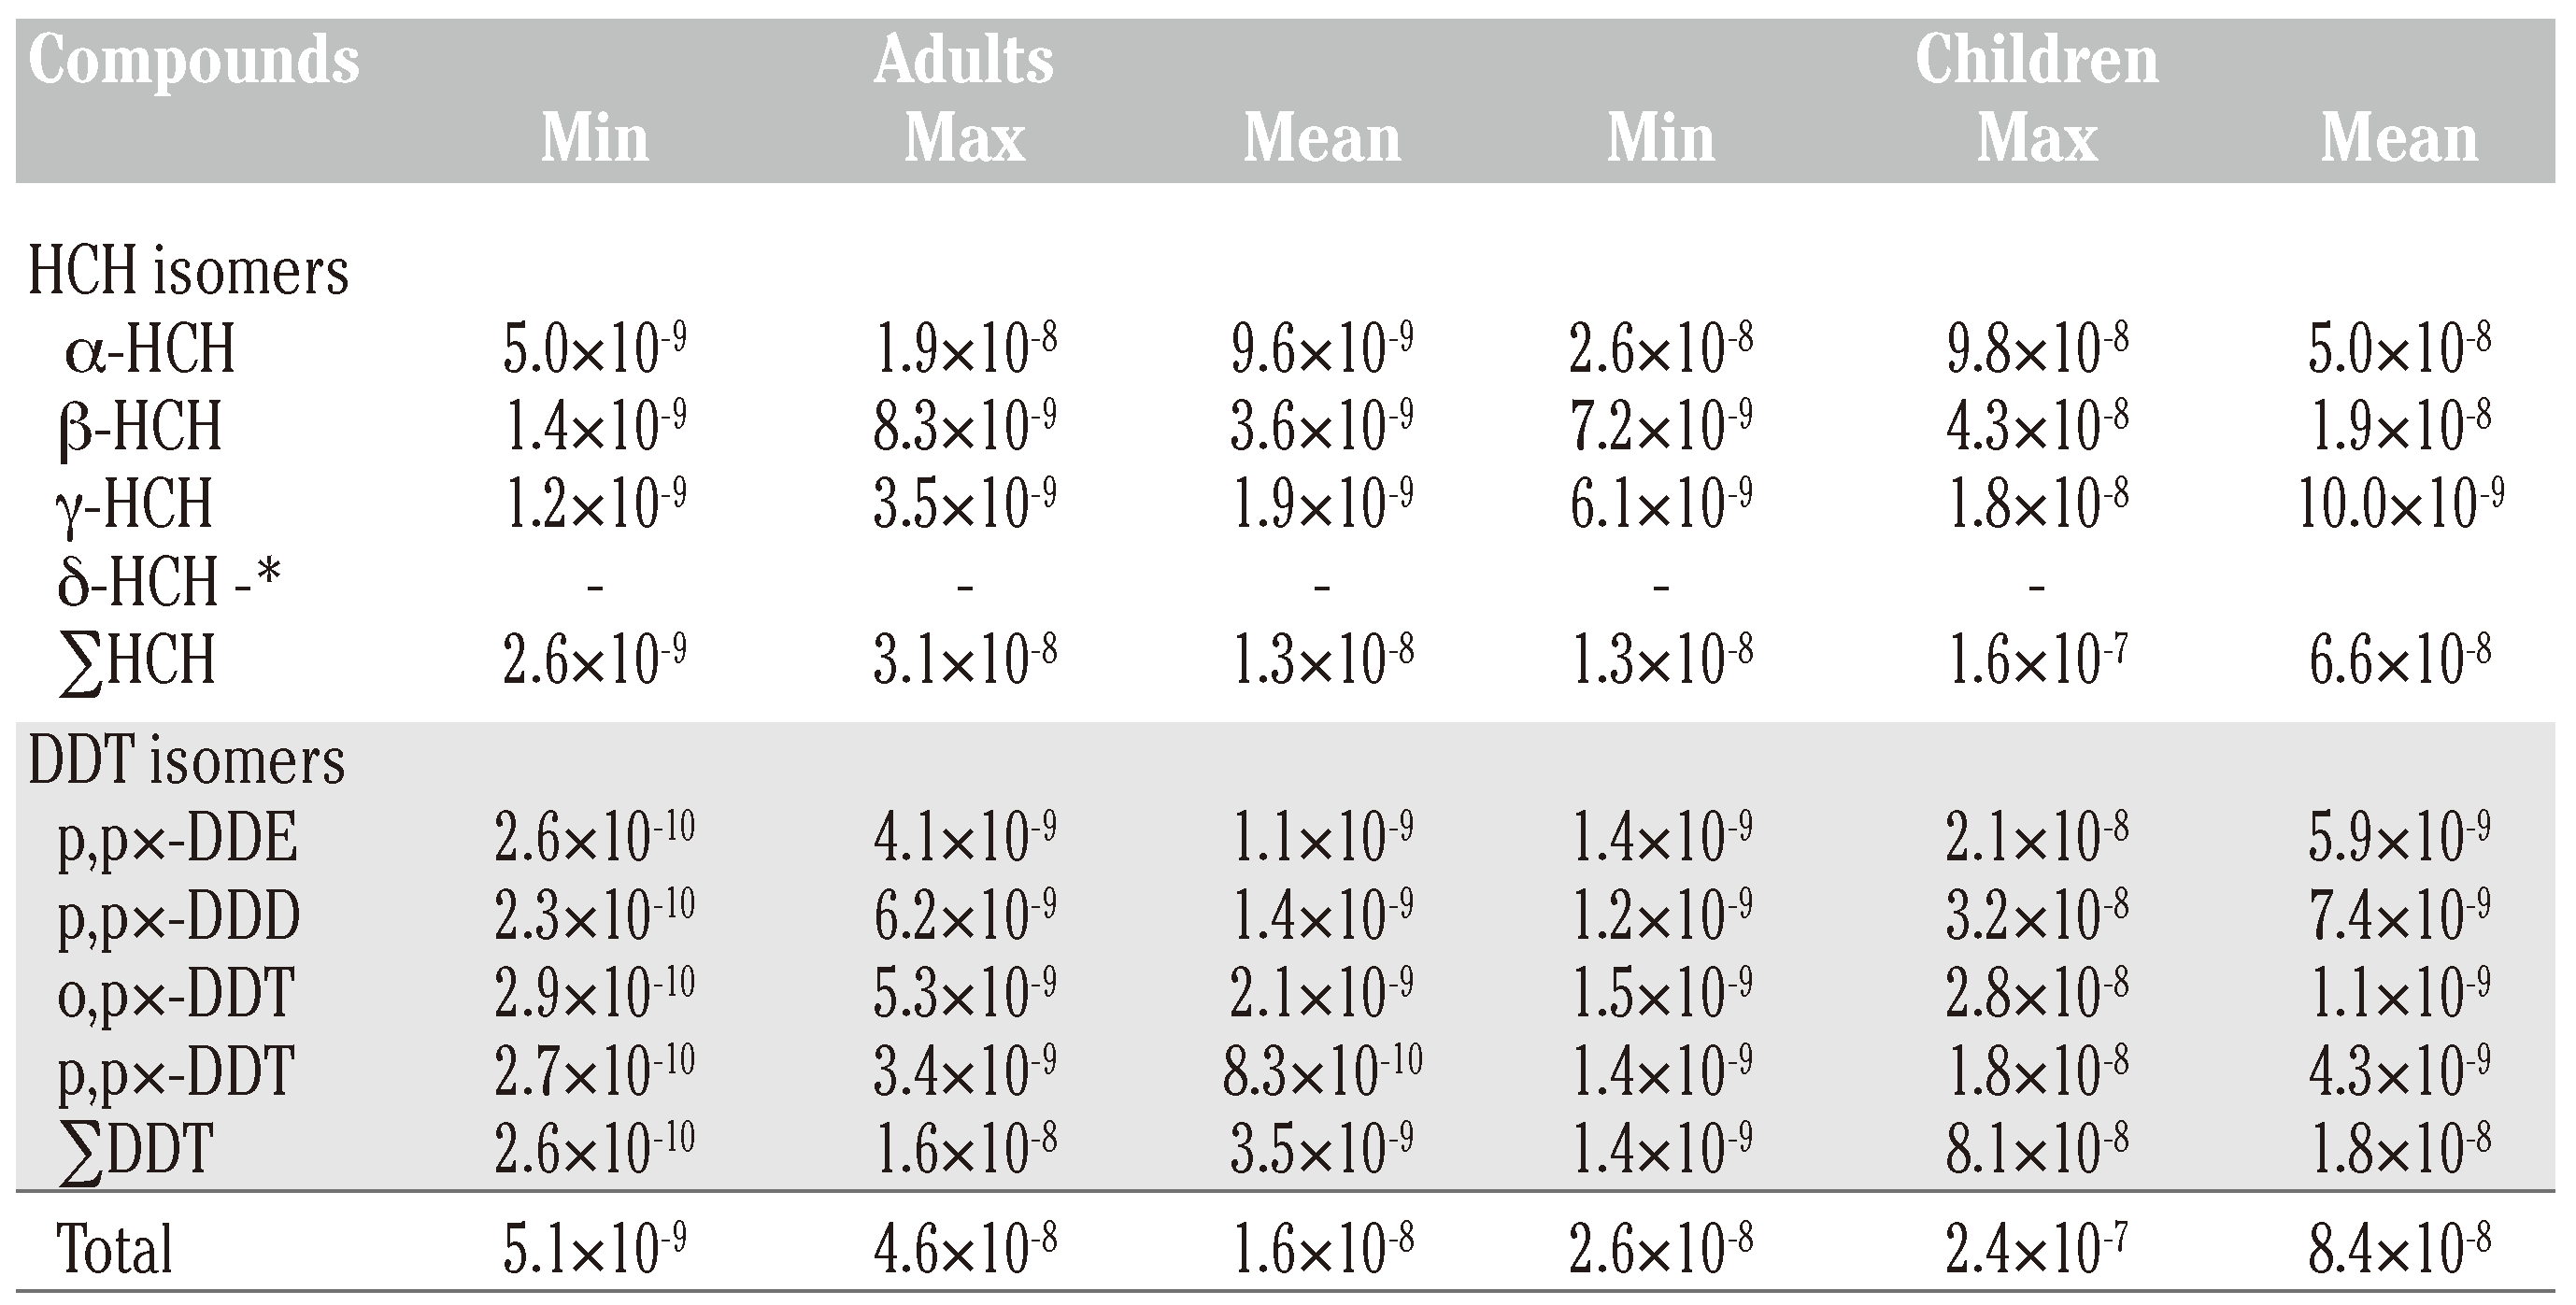Select the p,p×-DDD row label
2576x1305 pixels.
tap(179, 916)
